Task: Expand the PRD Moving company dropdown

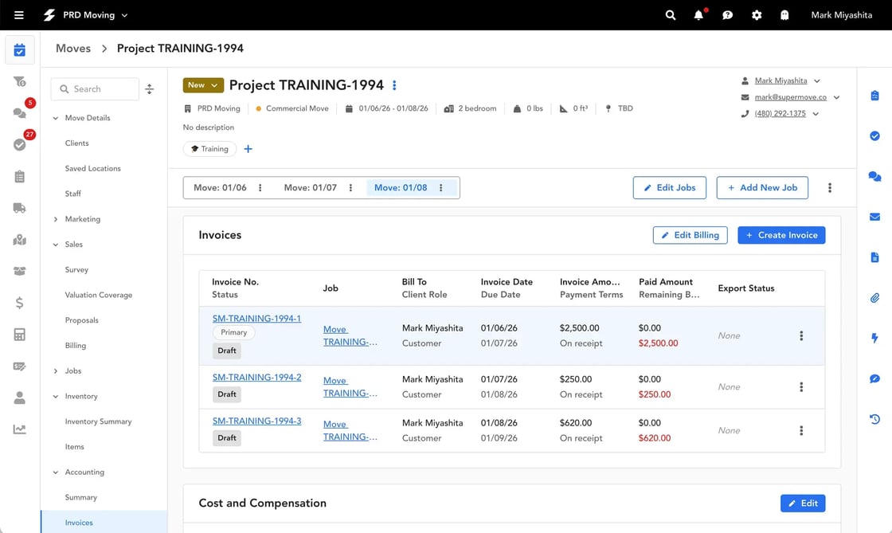Action: (x=96, y=15)
